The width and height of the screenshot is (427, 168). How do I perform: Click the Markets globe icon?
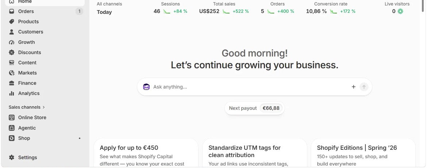(x=11, y=73)
